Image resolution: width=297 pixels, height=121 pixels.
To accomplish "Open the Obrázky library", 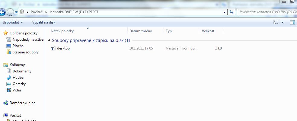I will [19, 84].
